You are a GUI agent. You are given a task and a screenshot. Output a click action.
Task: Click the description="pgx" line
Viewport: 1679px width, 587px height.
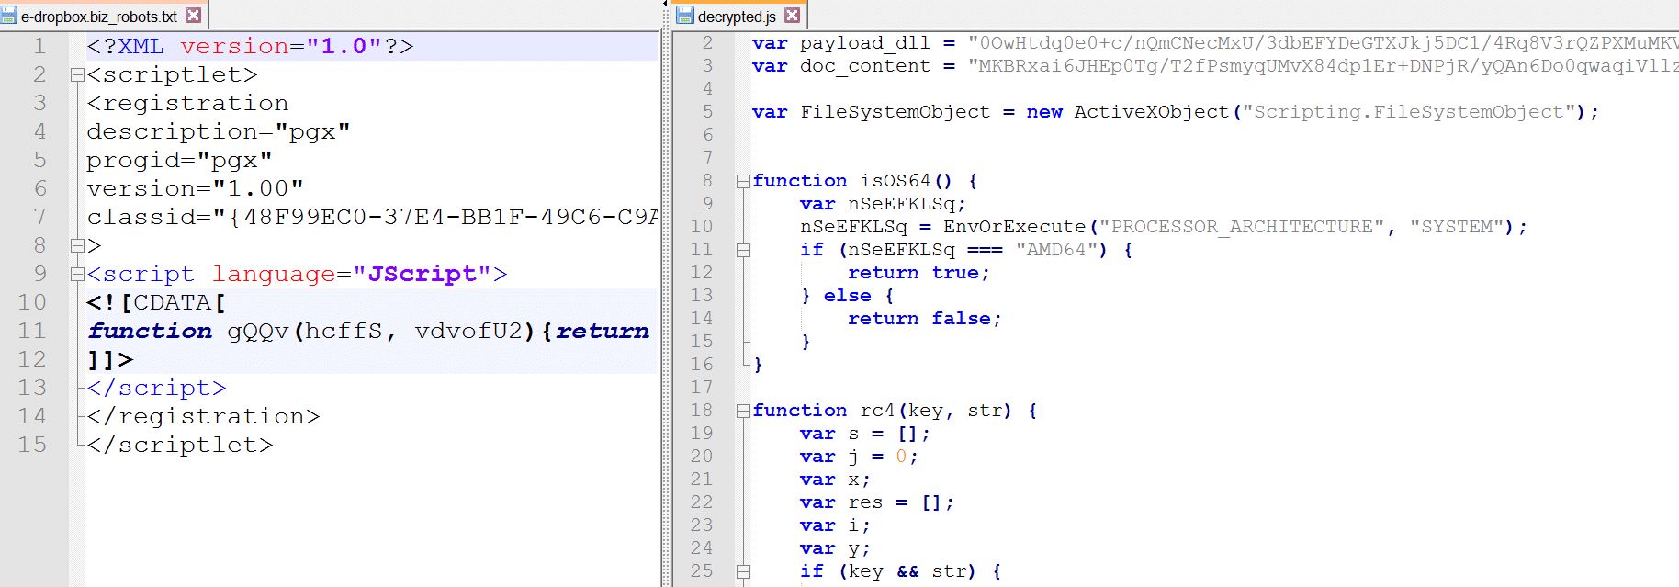pyautogui.click(x=219, y=132)
